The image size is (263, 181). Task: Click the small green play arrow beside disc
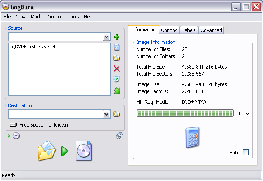(9, 136)
